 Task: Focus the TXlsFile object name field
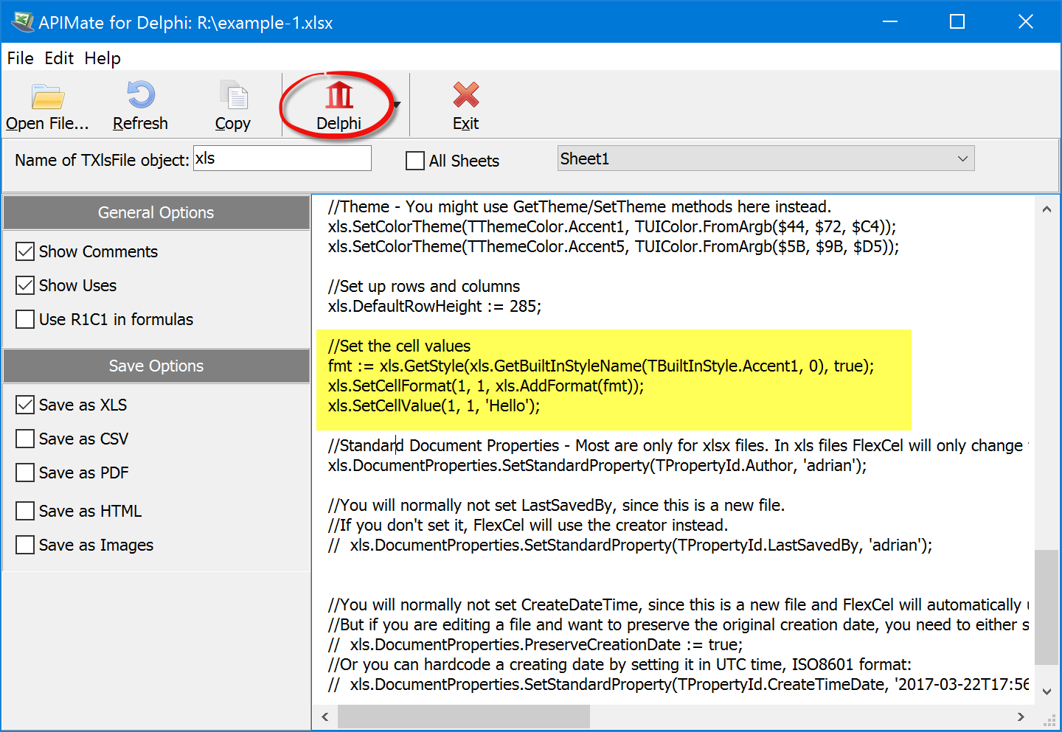282,158
